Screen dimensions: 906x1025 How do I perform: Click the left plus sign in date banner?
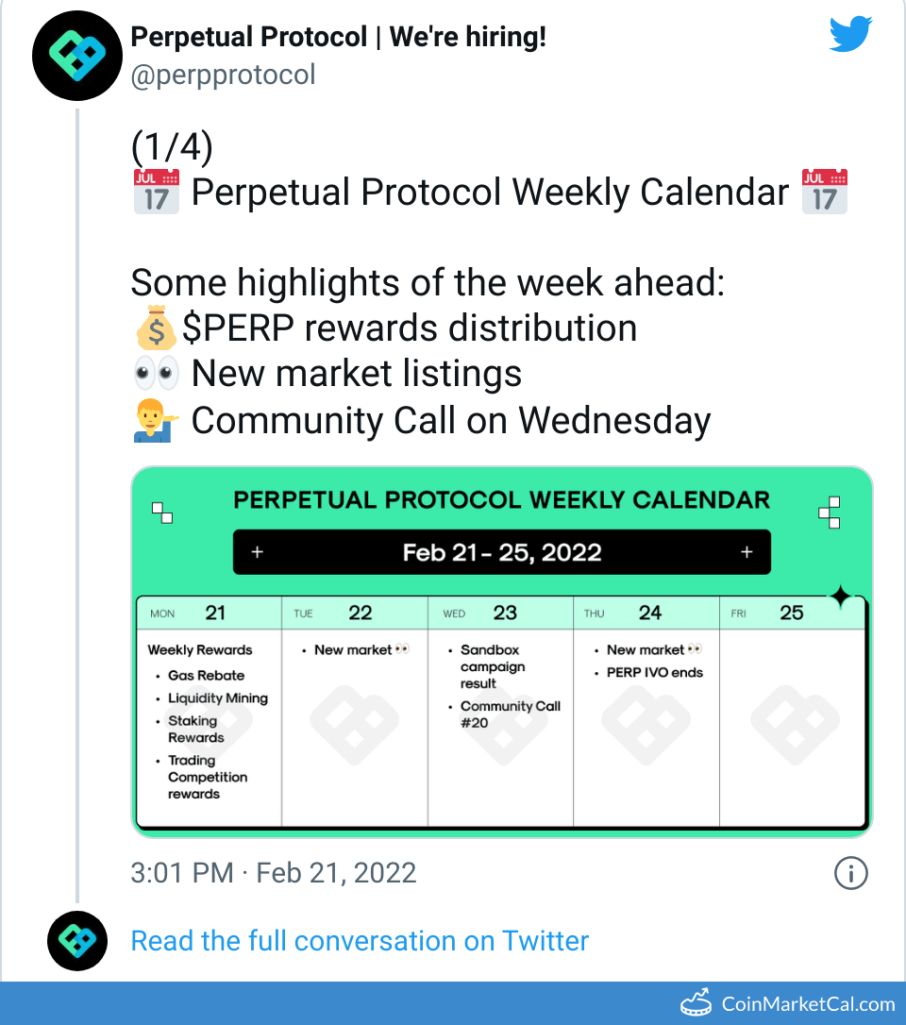tap(258, 552)
